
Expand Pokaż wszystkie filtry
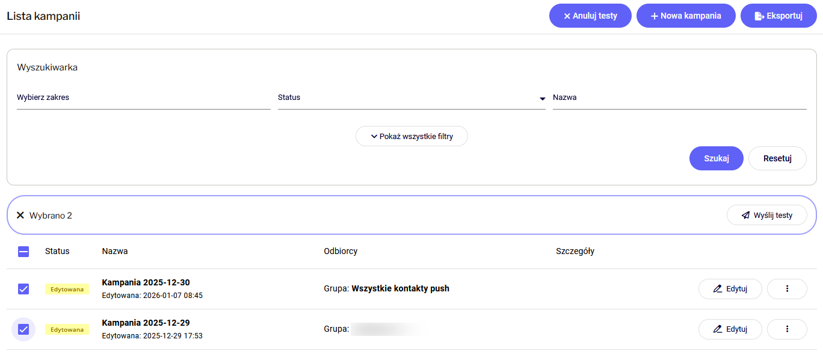pyautogui.click(x=411, y=137)
